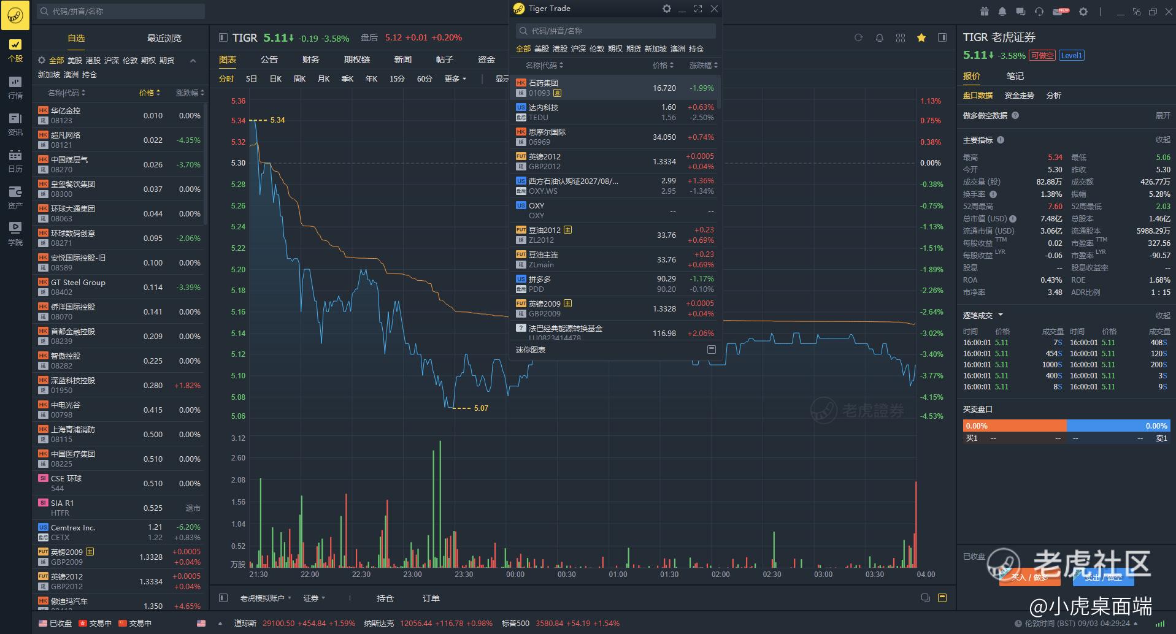Open main window settings gear
Image resolution: width=1176 pixels, height=634 pixels.
1083,11
